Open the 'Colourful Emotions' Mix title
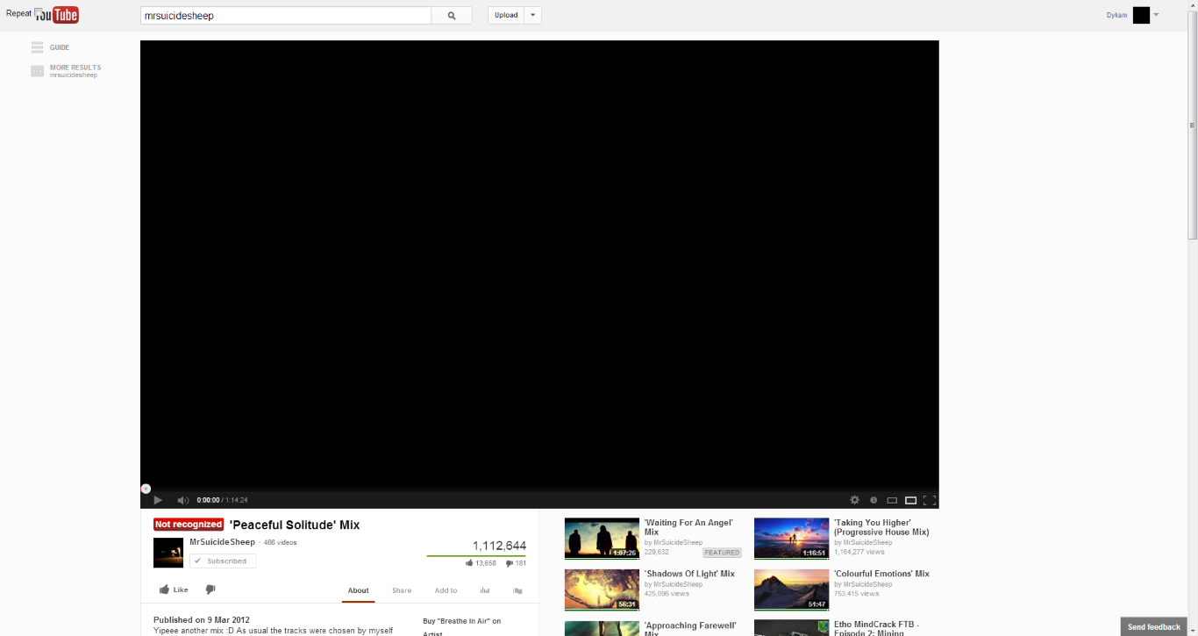 pos(881,574)
